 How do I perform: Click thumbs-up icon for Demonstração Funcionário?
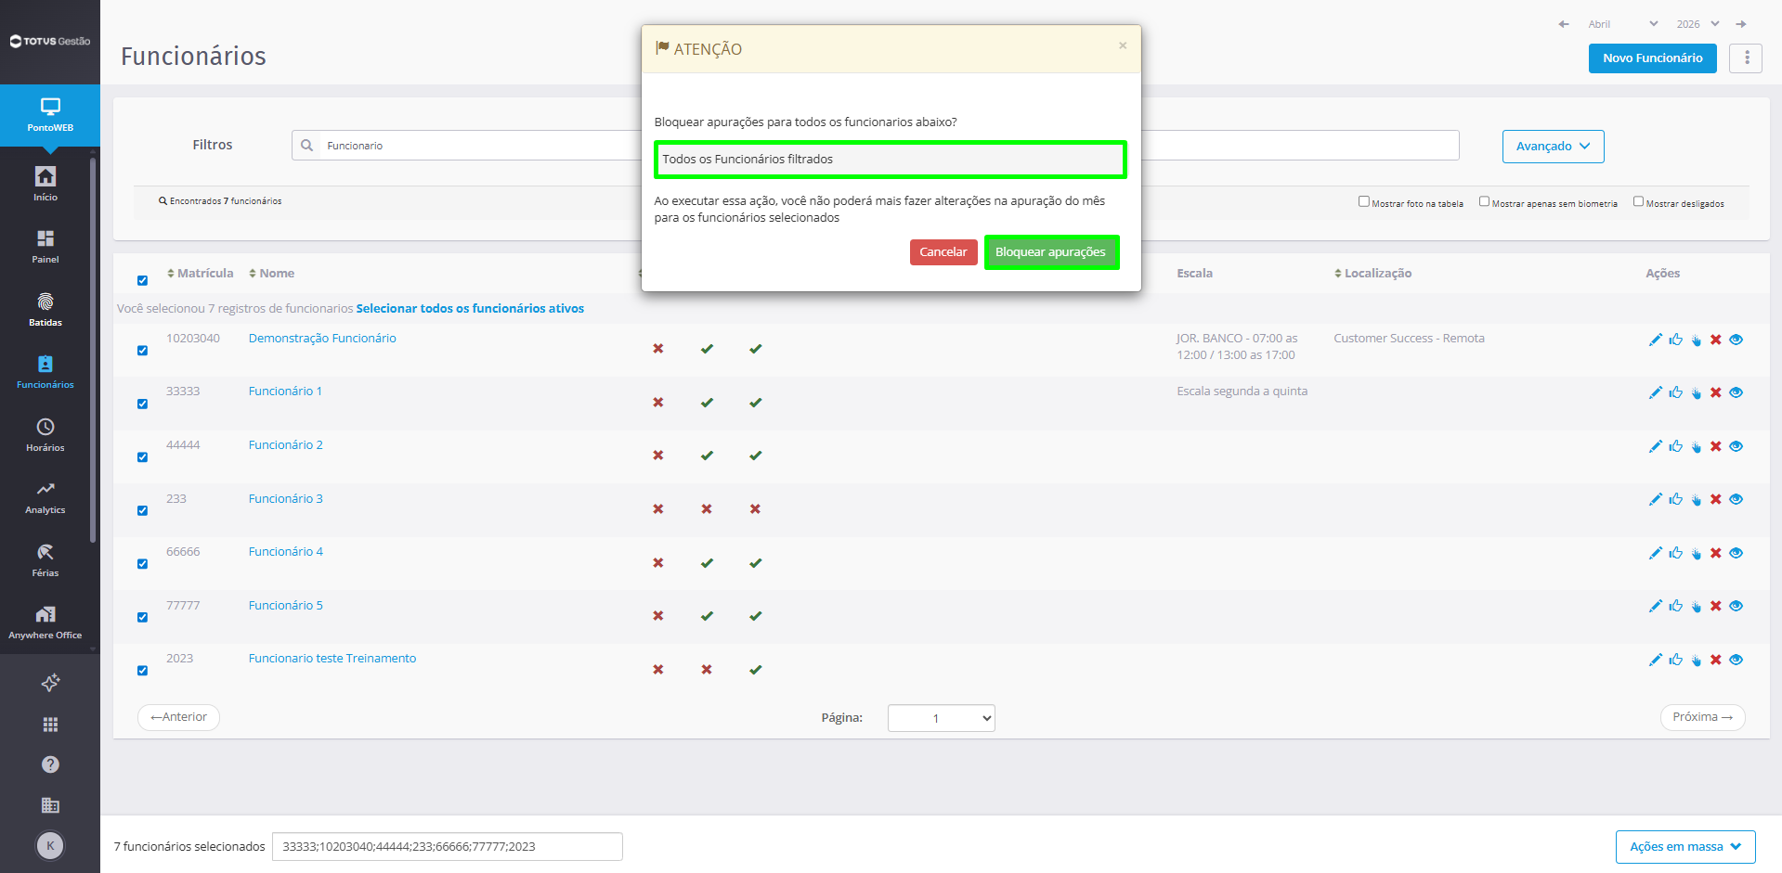(1675, 340)
